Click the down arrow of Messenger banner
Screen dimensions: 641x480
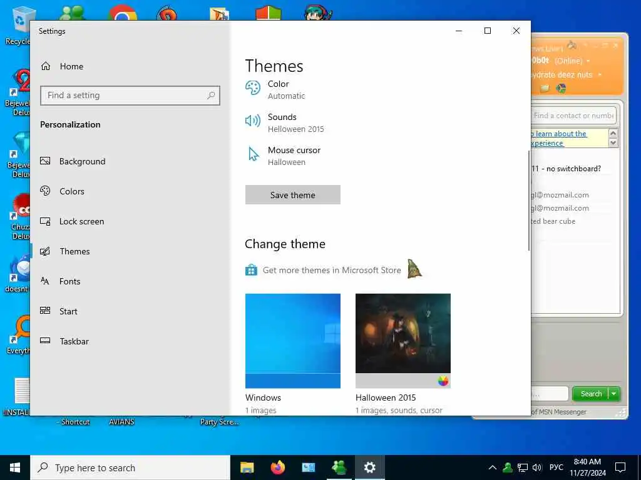[613, 143]
